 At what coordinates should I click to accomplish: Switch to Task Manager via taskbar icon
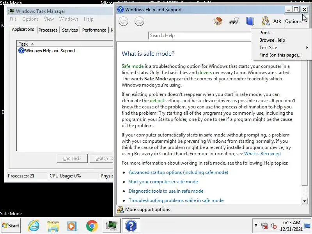[112, 226]
